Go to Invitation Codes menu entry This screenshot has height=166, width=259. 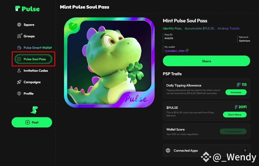click(32, 70)
